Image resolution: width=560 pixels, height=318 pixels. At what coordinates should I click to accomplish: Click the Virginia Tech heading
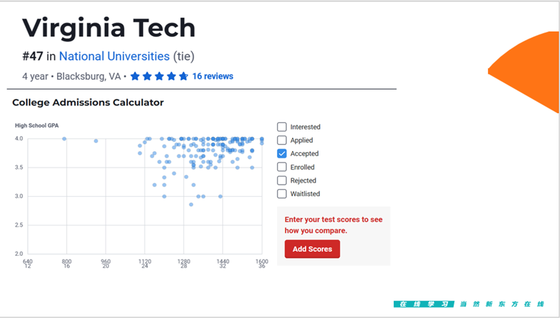point(109,28)
